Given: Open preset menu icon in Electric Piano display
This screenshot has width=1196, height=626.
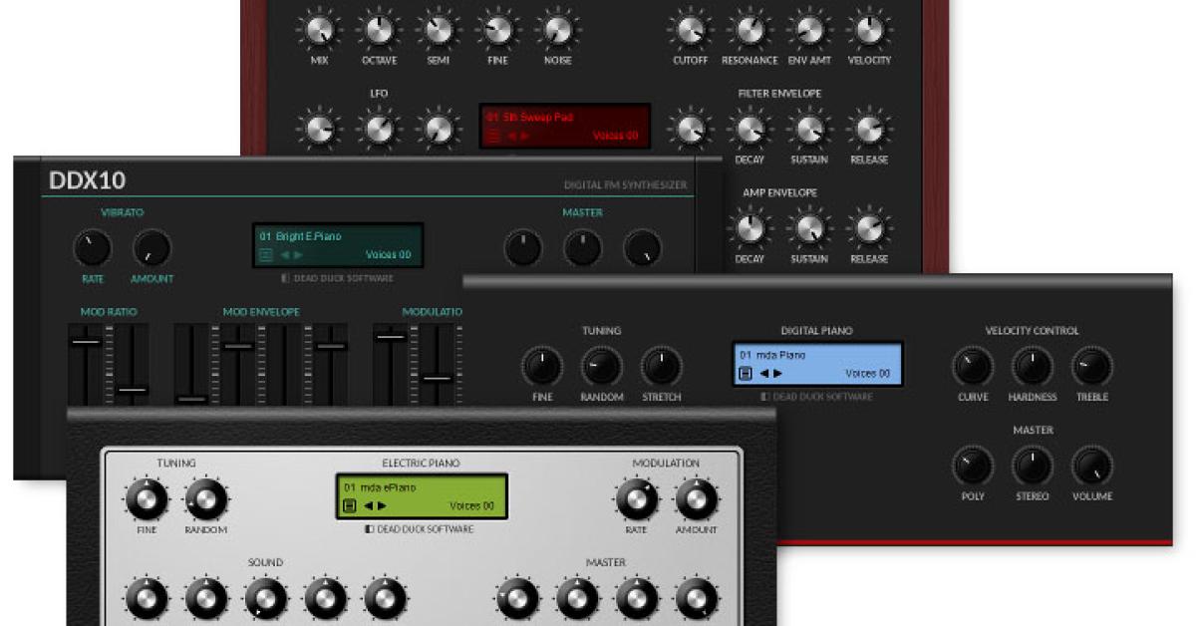Looking at the screenshot, I should [350, 505].
